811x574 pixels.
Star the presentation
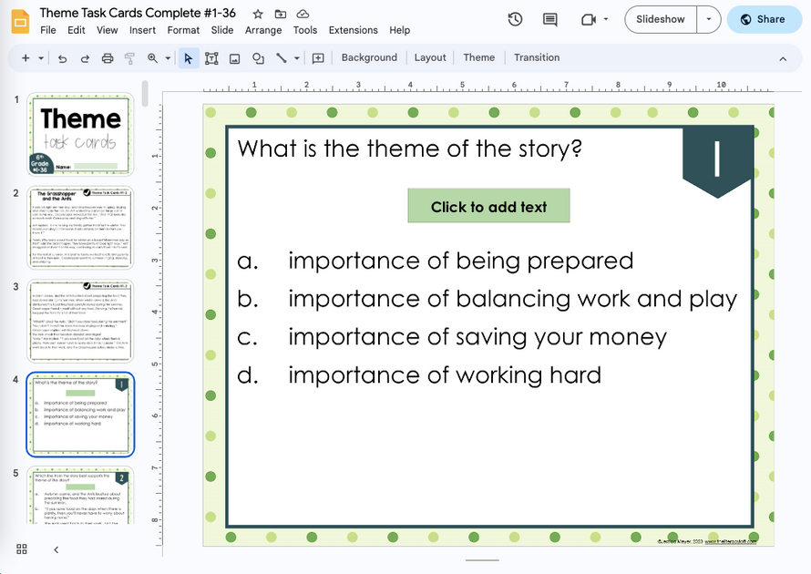258,13
